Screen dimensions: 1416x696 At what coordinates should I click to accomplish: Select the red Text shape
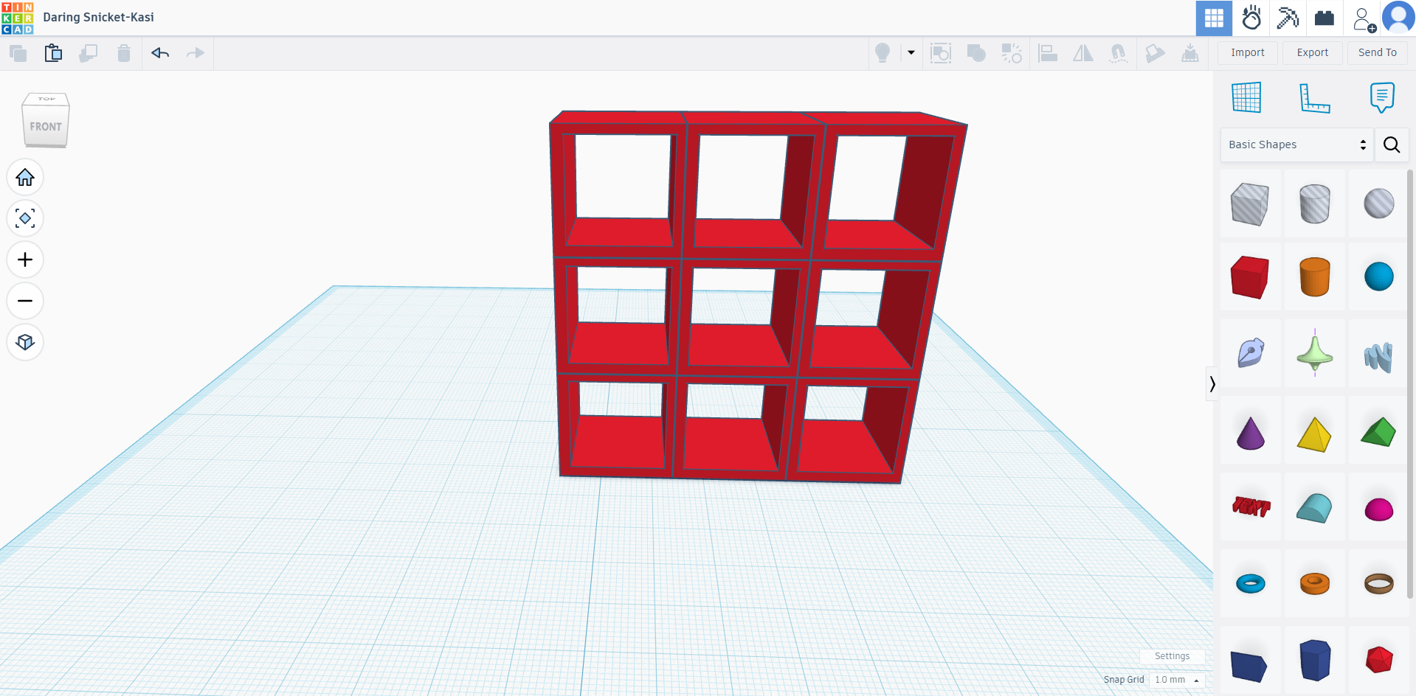pos(1250,507)
